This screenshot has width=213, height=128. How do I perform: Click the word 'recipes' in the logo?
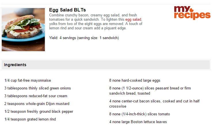click(x=192, y=16)
